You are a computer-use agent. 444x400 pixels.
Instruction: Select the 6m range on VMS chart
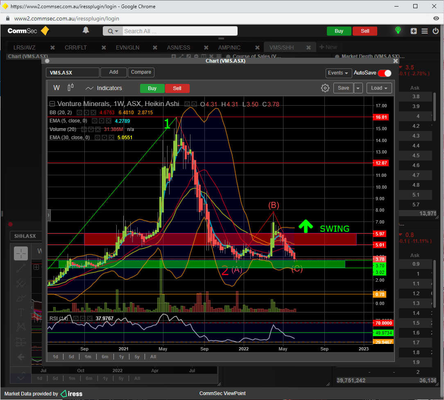(105, 357)
